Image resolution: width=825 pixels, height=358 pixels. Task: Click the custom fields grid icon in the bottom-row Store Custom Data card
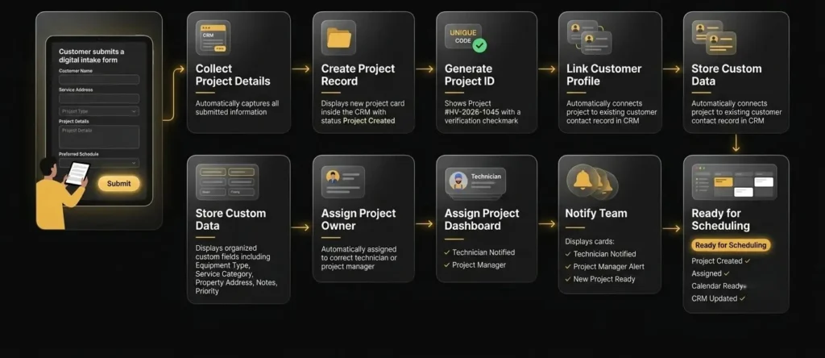[227, 182]
